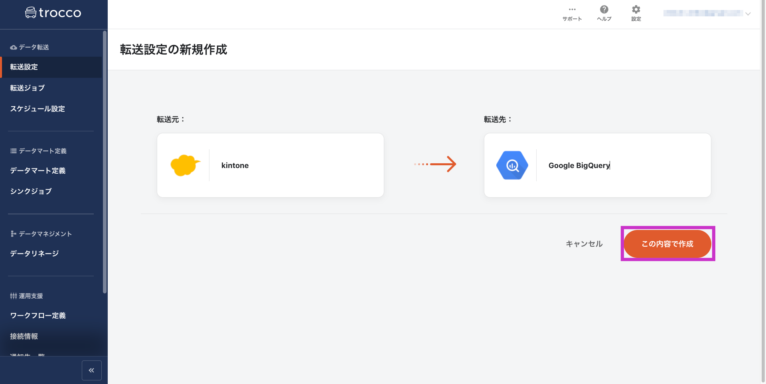Select 転送設定 in the sidebar
The width and height of the screenshot is (766, 384).
51,67
